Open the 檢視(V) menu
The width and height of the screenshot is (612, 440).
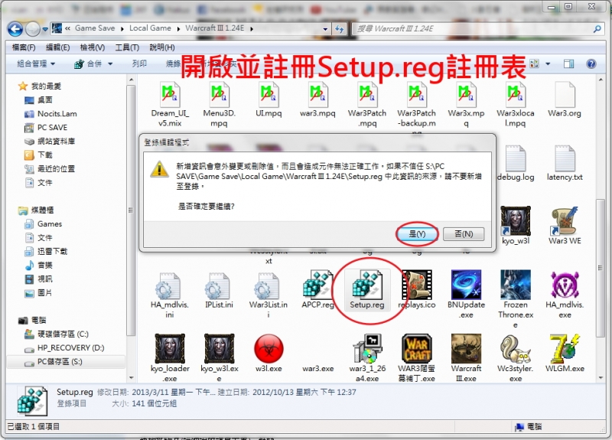93,47
